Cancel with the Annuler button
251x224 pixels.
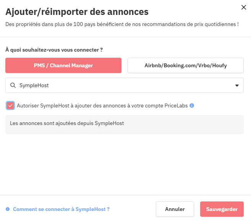pos(175,209)
